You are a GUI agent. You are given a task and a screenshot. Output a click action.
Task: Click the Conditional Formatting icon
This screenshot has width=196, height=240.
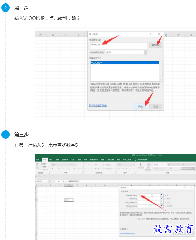(141, 165)
